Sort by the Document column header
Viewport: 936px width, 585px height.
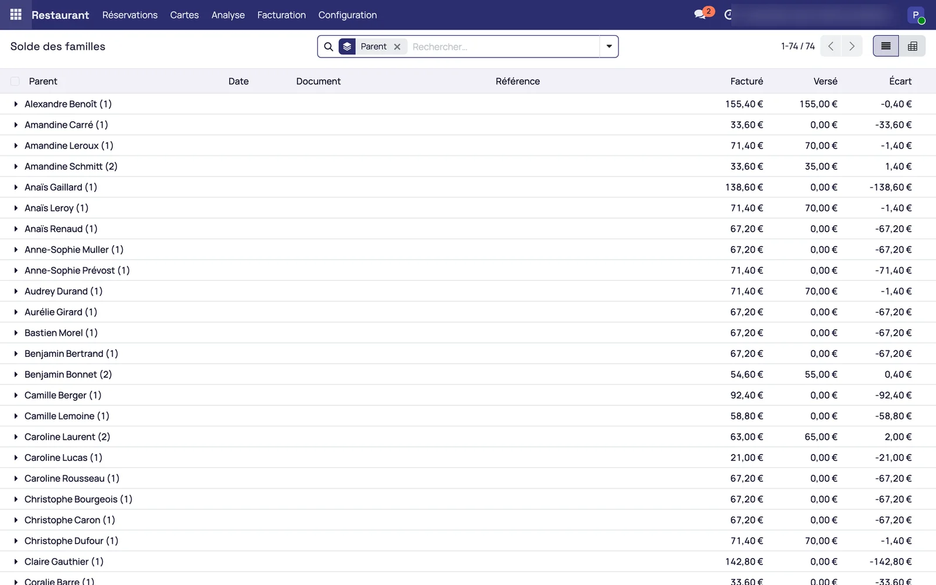[318, 81]
